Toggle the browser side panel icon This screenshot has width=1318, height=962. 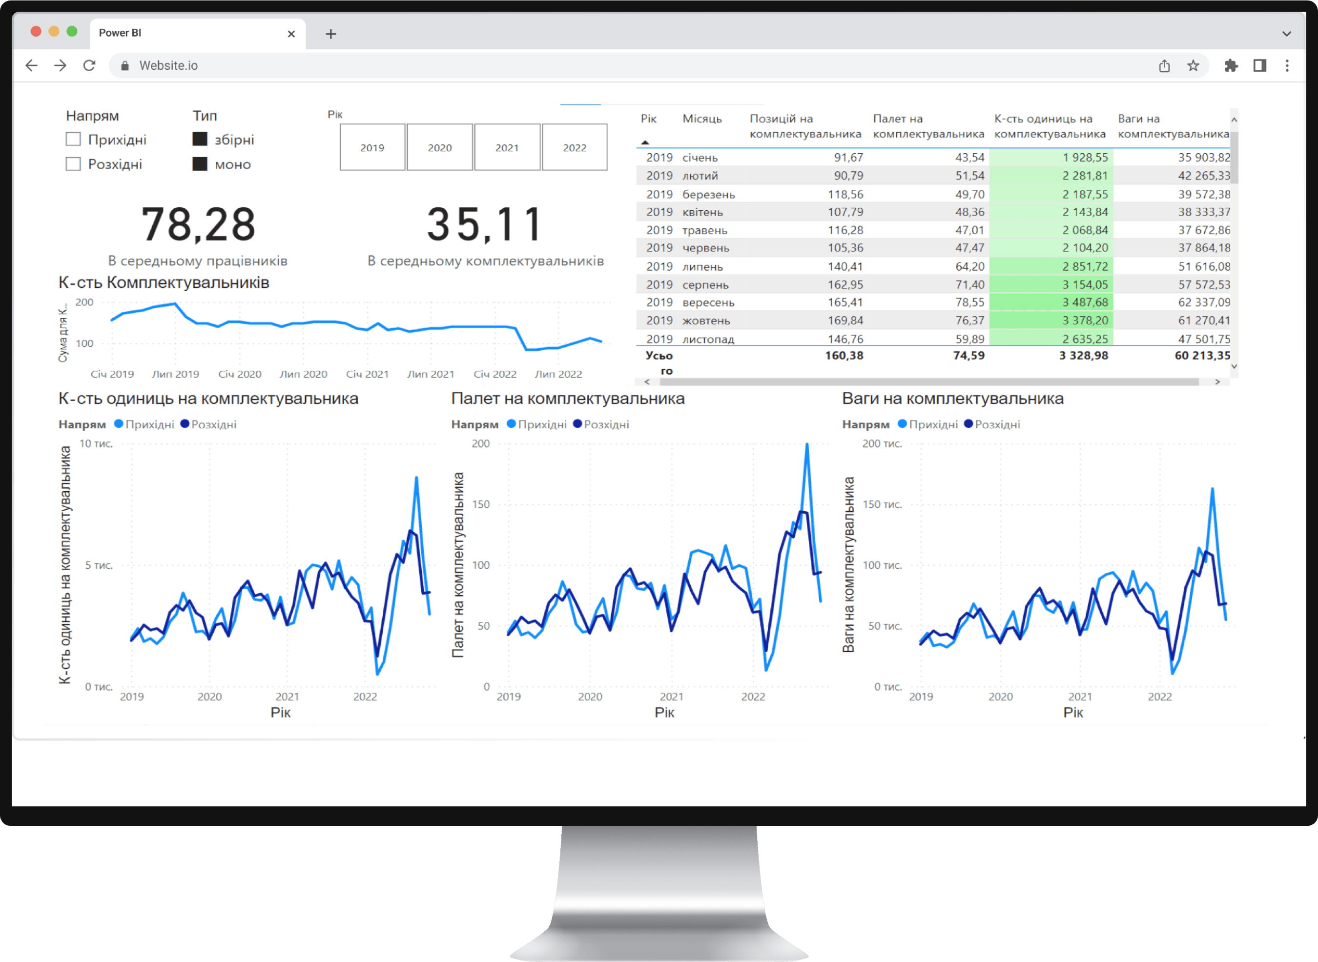pyautogui.click(x=1259, y=66)
